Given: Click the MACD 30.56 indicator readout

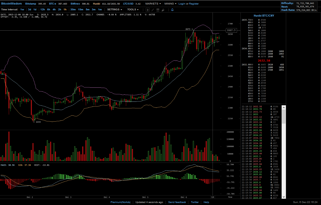Looking at the screenshot, I should 8,165.
